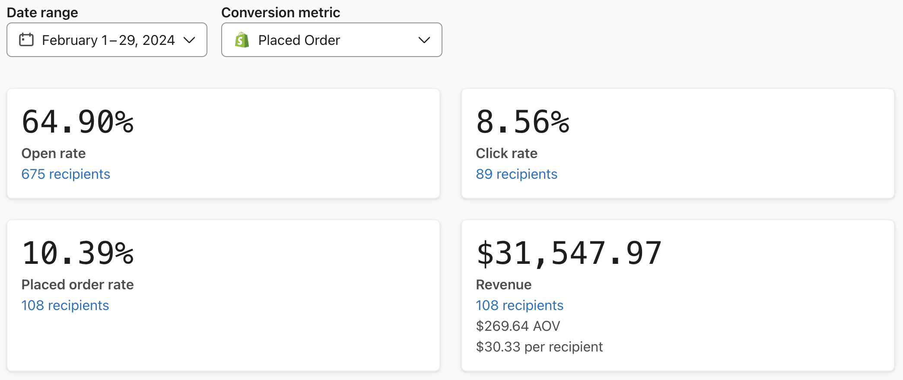Click the Click rate label
The image size is (903, 380).
coord(506,153)
